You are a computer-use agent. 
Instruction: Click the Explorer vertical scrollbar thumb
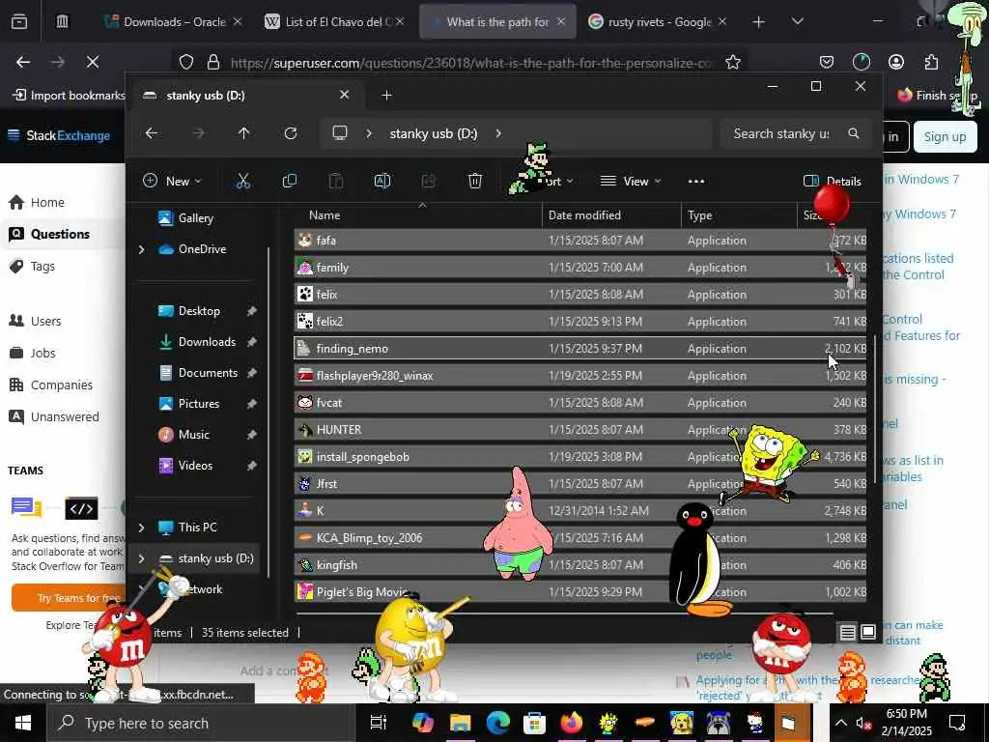[875, 409]
